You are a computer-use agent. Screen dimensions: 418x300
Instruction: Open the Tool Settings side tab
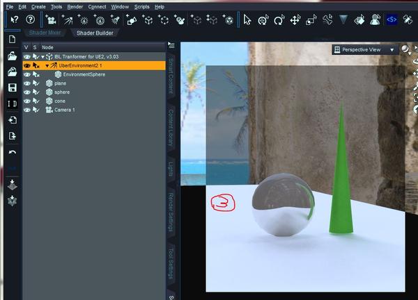point(171,264)
